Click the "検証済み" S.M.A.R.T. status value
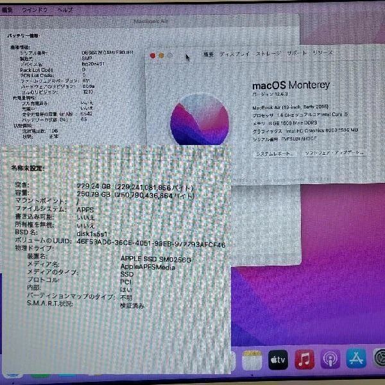 (132, 306)
